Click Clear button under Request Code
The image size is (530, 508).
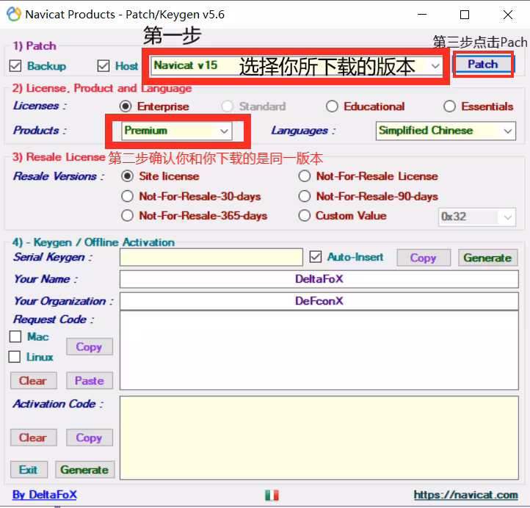pos(34,381)
